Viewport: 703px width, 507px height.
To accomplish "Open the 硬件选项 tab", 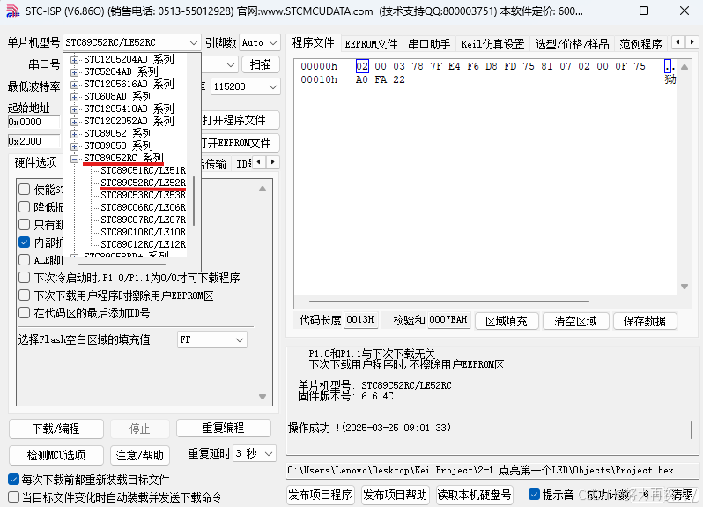I will tap(36, 162).
